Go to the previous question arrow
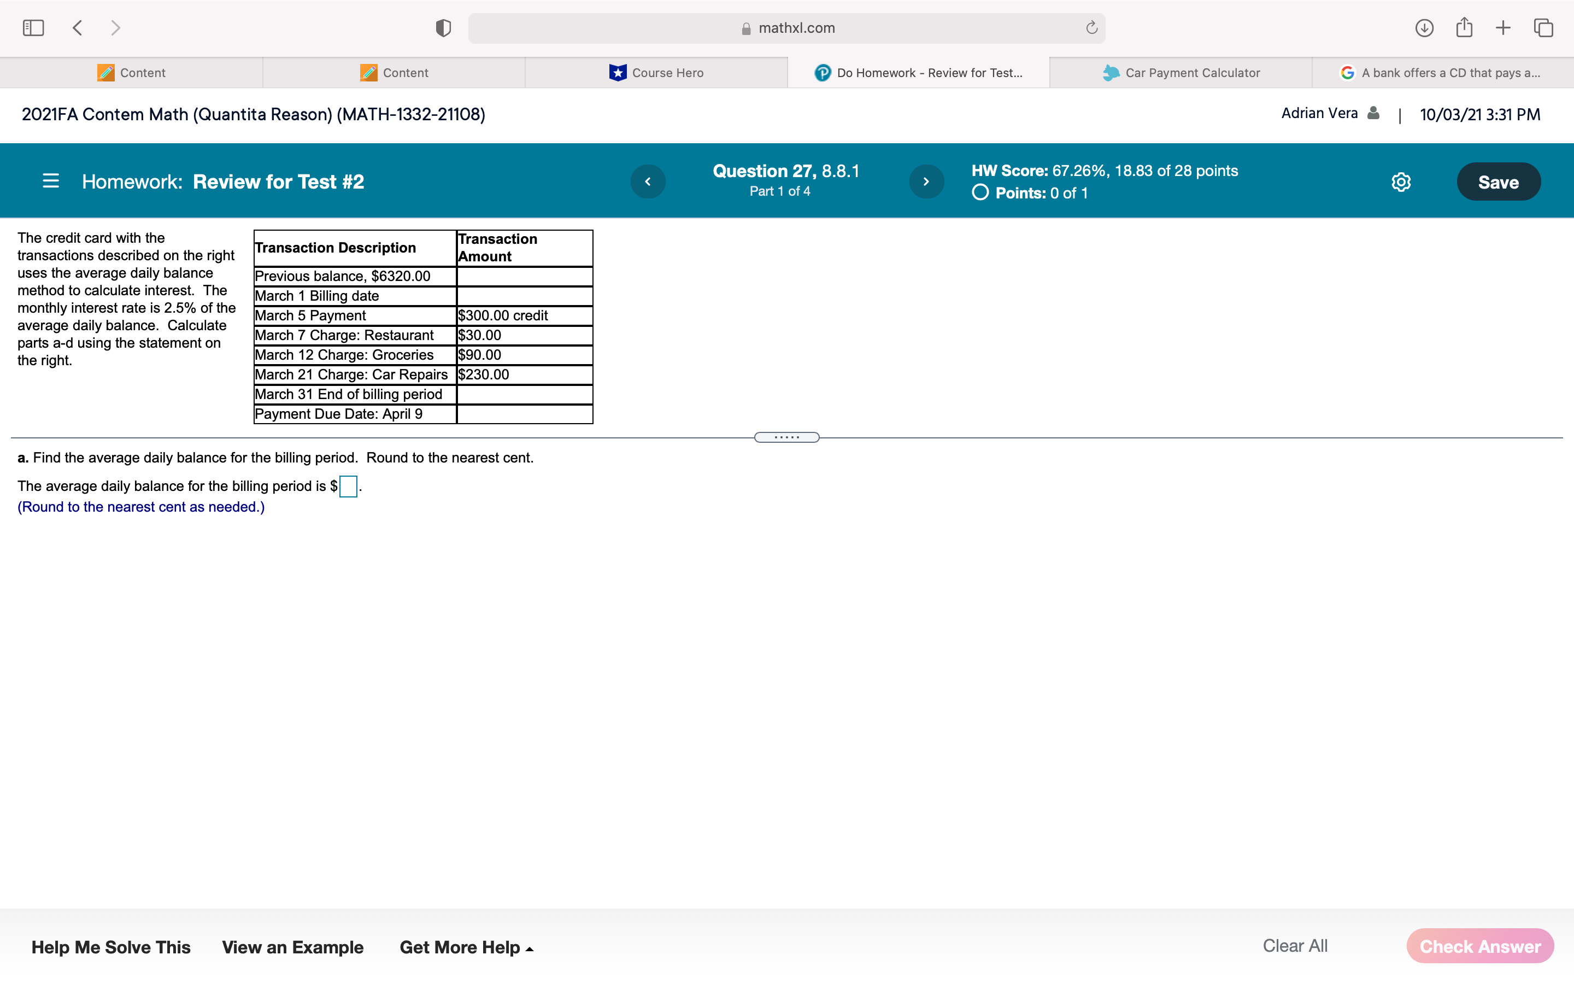 (x=648, y=181)
